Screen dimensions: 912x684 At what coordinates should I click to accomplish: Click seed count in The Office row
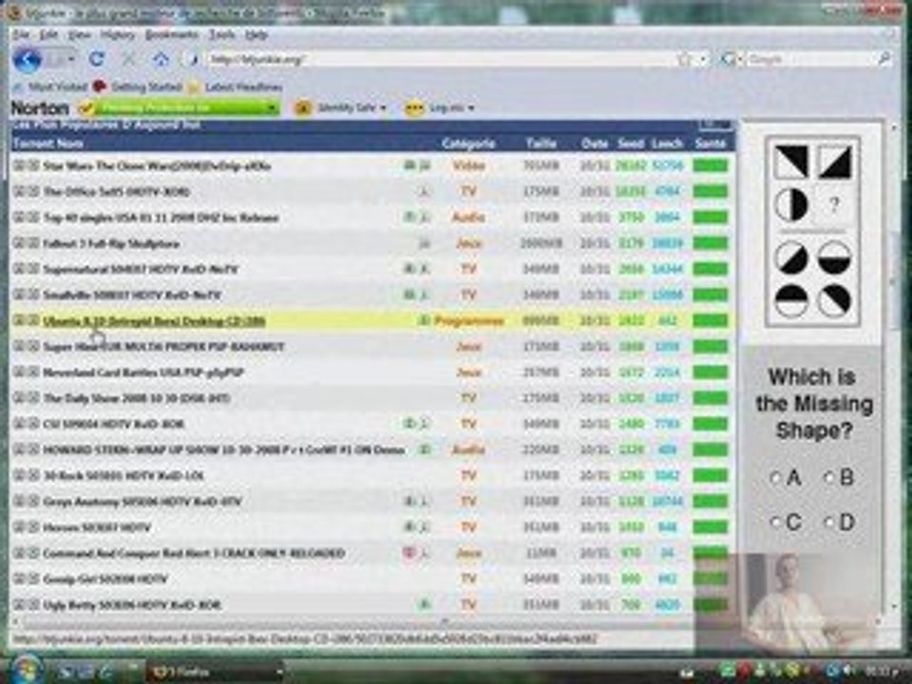[x=631, y=191]
